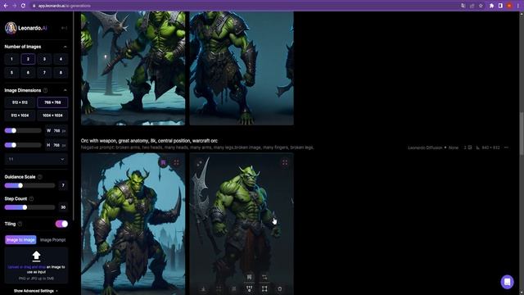
Task: Go forward in the browser
Action: 15,6
